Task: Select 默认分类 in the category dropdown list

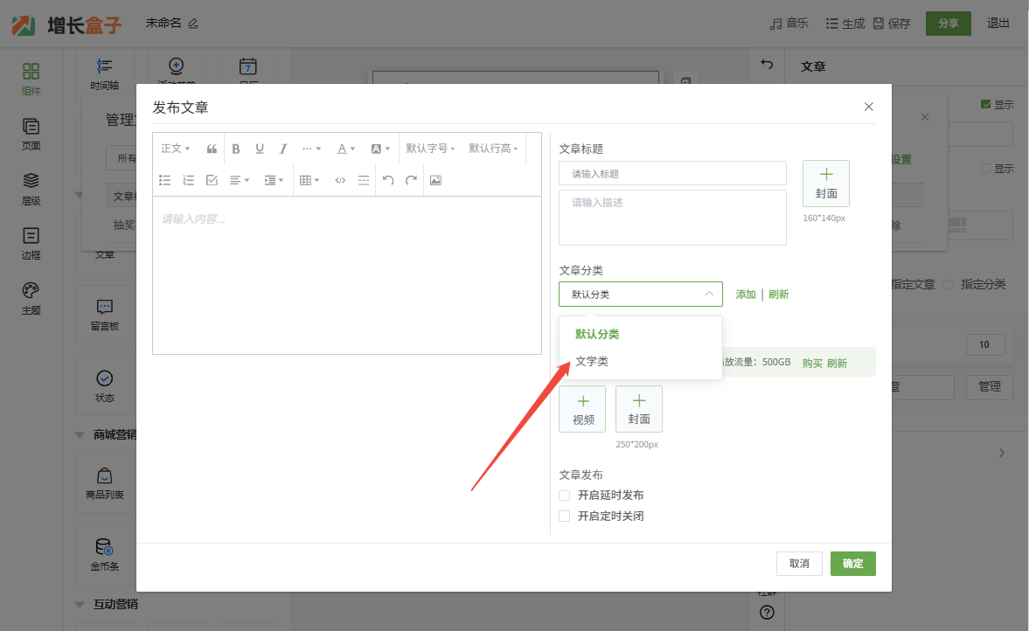Action: (x=597, y=334)
